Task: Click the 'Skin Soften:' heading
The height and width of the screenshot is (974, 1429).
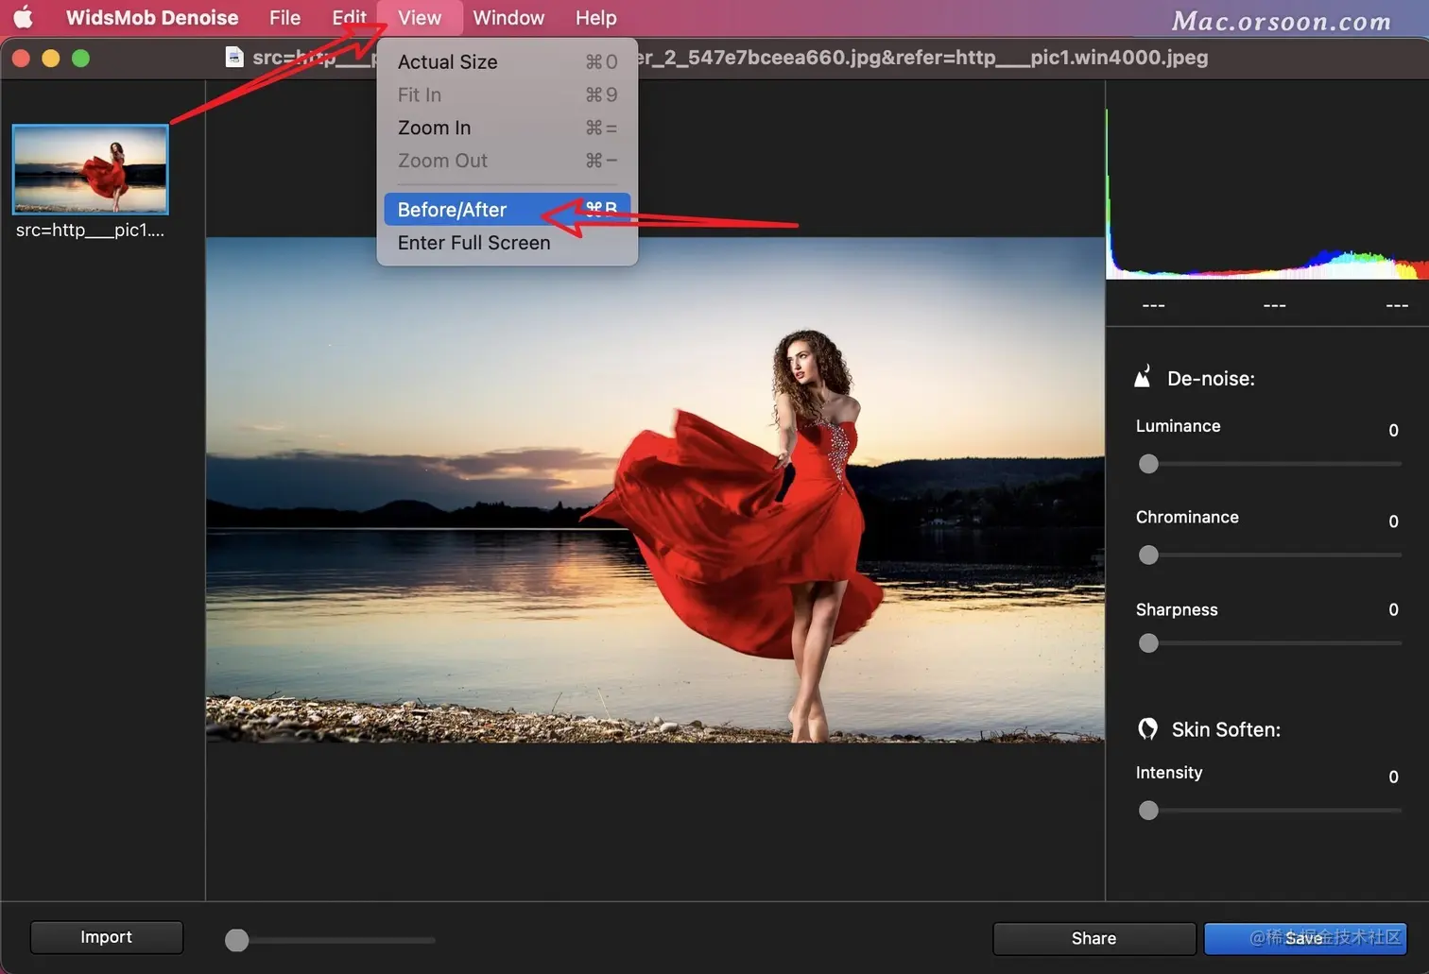Action: pyautogui.click(x=1226, y=729)
